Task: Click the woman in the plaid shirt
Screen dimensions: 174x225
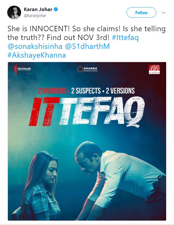Action: point(40,186)
